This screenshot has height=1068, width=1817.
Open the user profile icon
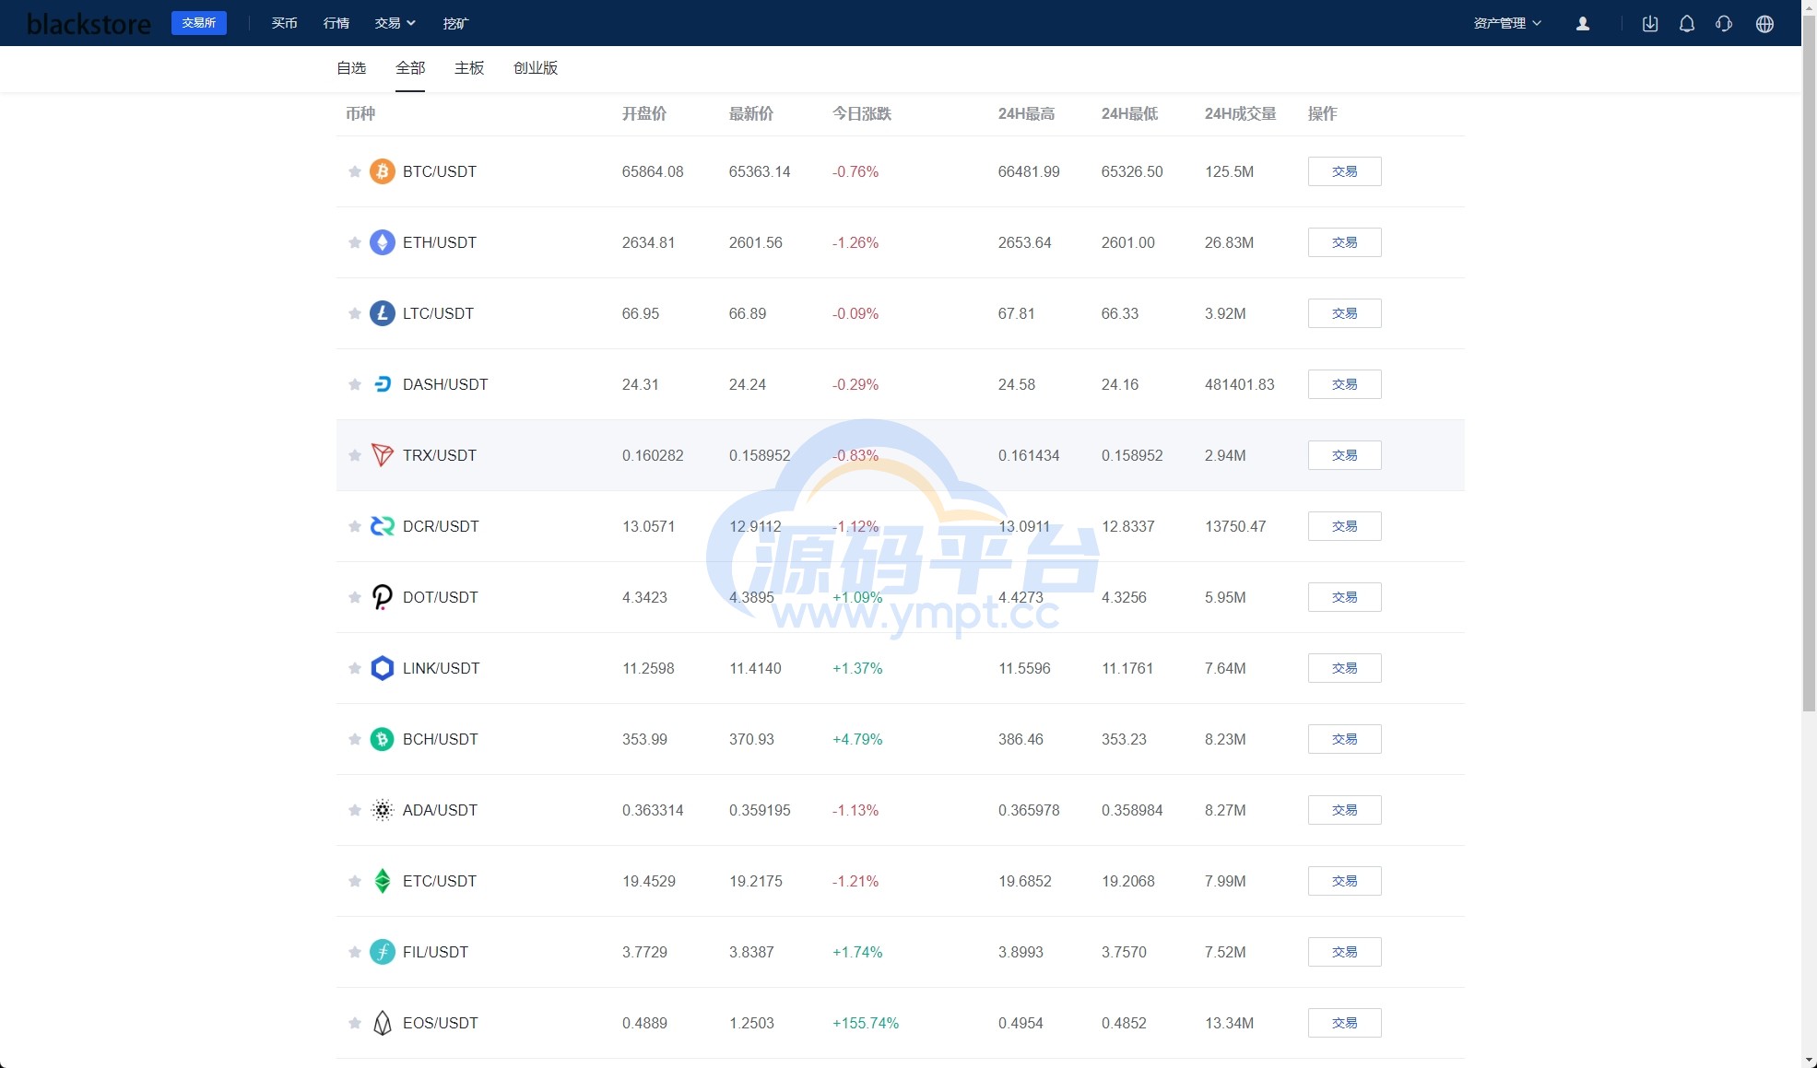(x=1583, y=24)
